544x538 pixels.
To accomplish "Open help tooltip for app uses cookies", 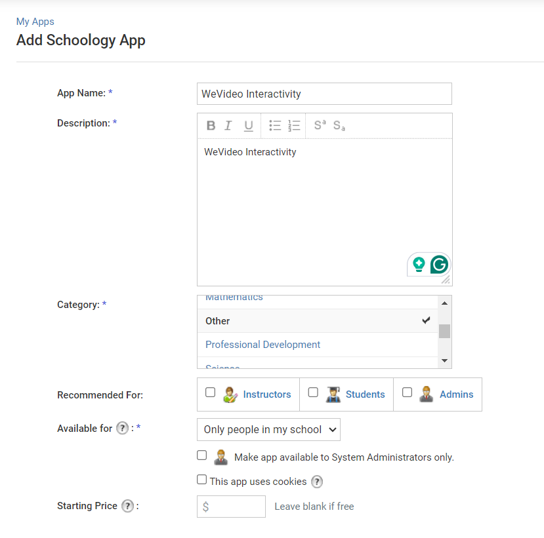I will [317, 482].
